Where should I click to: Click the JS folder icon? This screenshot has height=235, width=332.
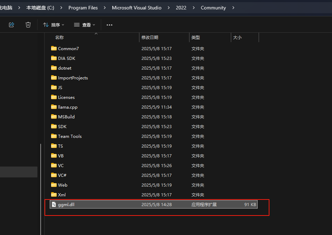54,87
